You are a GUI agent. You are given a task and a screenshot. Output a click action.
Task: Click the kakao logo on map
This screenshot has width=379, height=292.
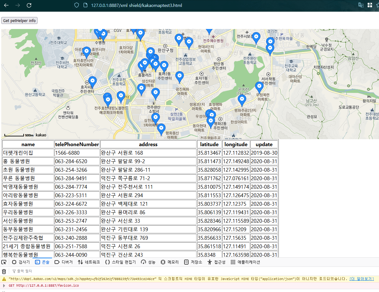[x=41, y=135]
